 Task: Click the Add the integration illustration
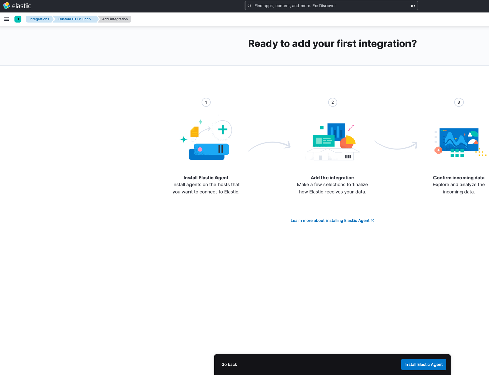tap(333, 142)
